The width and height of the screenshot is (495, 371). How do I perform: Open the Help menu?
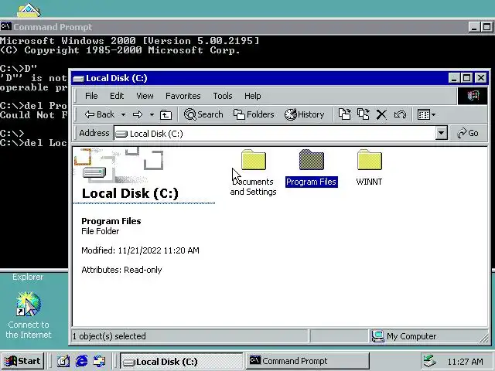point(253,96)
